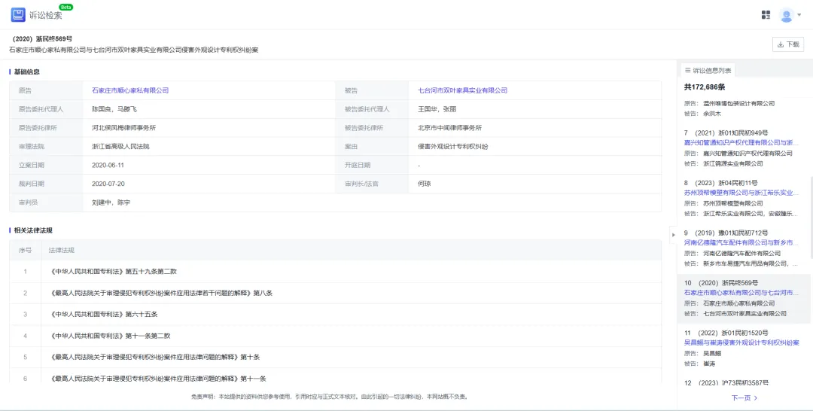813x411 pixels.
Task: Click the 序号 column header
Action: point(25,250)
